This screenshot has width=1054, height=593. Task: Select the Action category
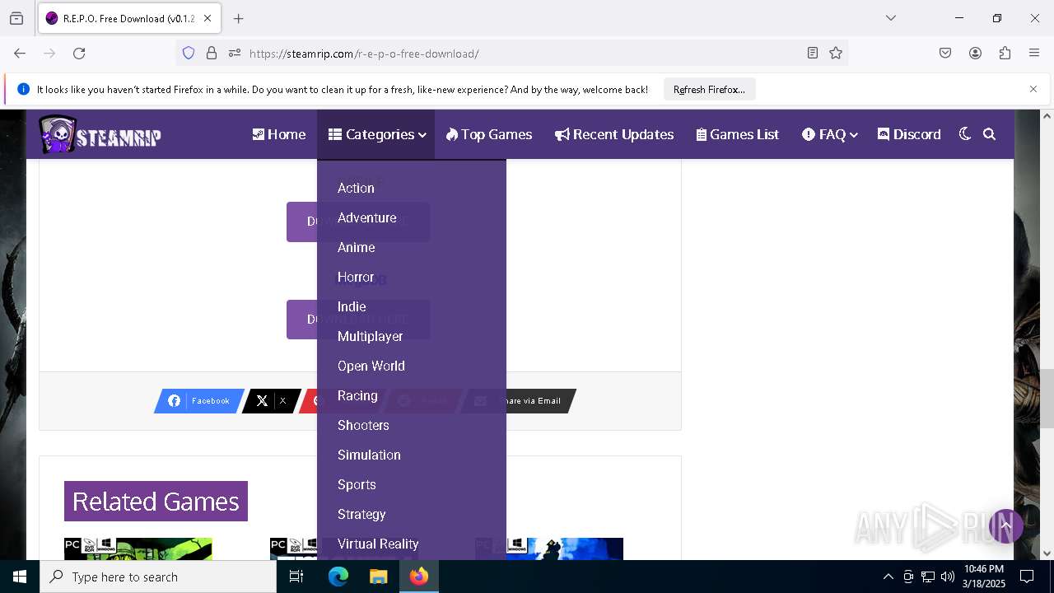(x=356, y=188)
